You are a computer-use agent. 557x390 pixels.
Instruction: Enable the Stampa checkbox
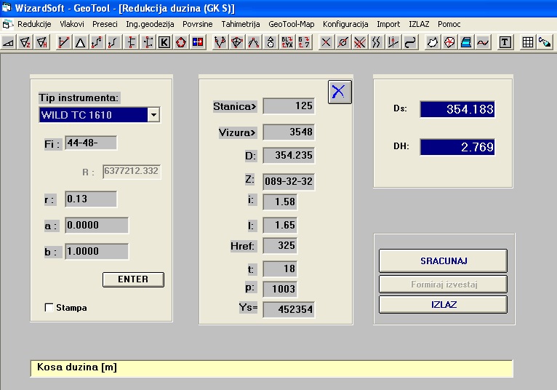coord(49,308)
